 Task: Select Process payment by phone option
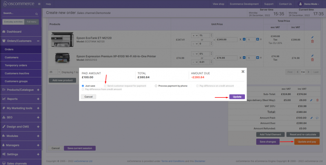pyautogui.click(x=156, y=86)
